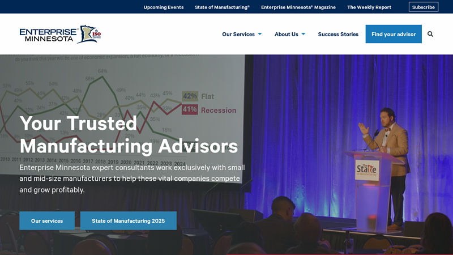
Task: Click the 41% Recession label on chart
Action: point(209,110)
